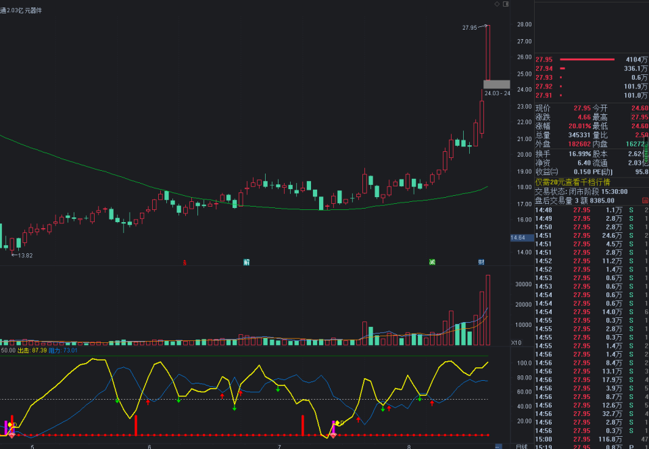Click the gray 24.03 price gap box
The image size is (649, 449).
click(x=496, y=84)
